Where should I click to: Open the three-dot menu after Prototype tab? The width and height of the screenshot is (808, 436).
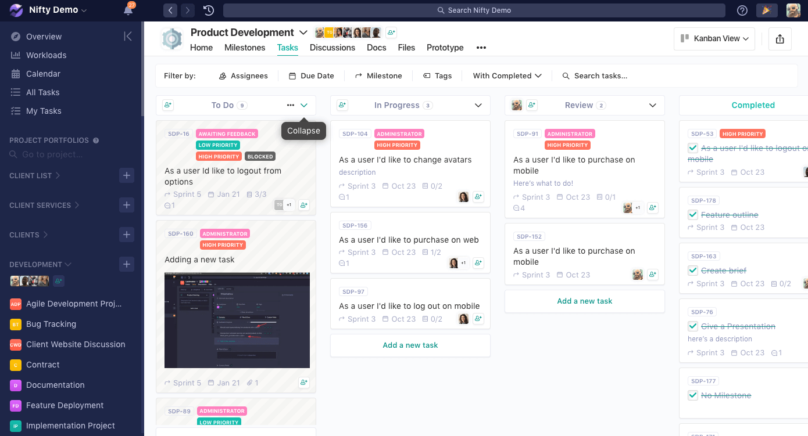[x=481, y=48]
